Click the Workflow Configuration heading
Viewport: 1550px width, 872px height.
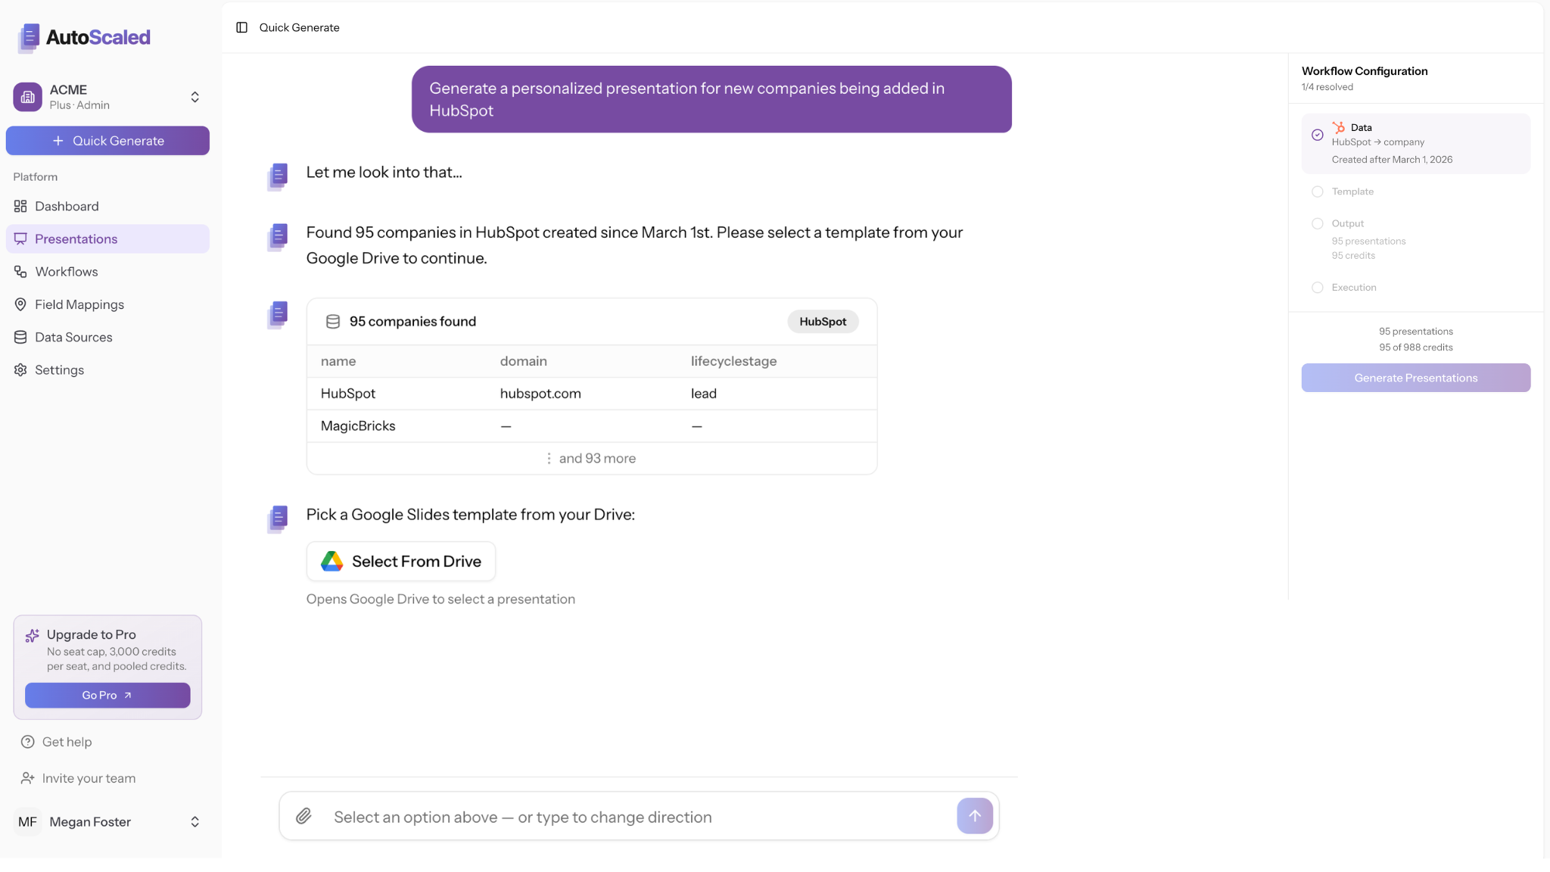click(x=1364, y=71)
